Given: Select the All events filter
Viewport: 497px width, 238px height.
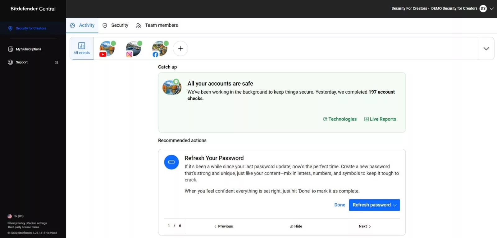Looking at the screenshot, I should (82, 49).
